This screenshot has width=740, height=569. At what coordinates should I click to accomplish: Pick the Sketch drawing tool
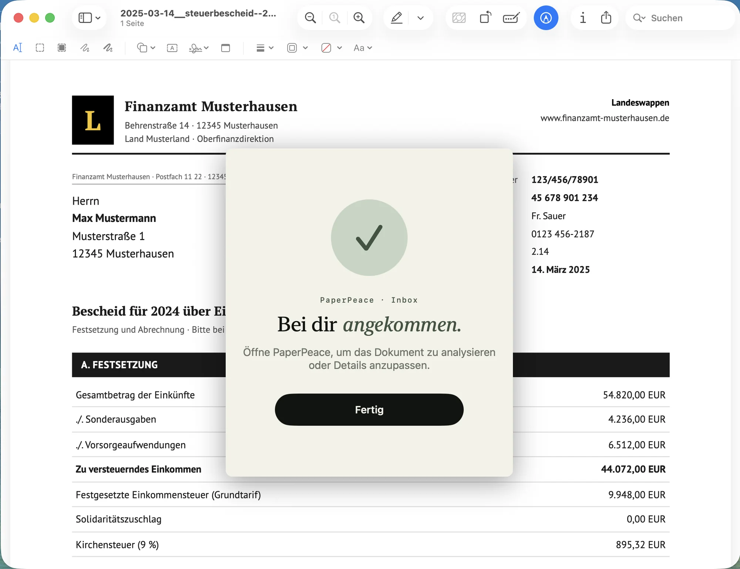click(x=85, y=48)
